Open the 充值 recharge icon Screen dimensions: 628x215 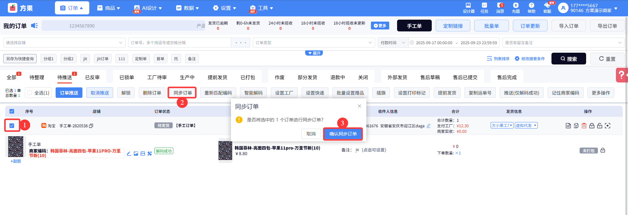click(515, 8)
